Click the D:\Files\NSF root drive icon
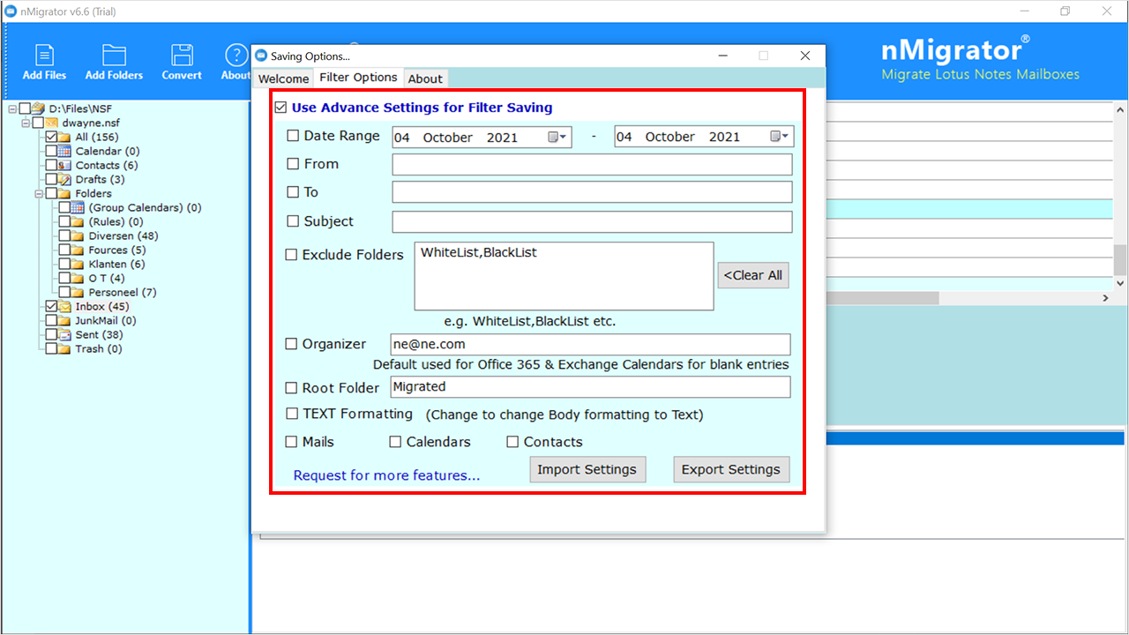 (x=38, y=108)
